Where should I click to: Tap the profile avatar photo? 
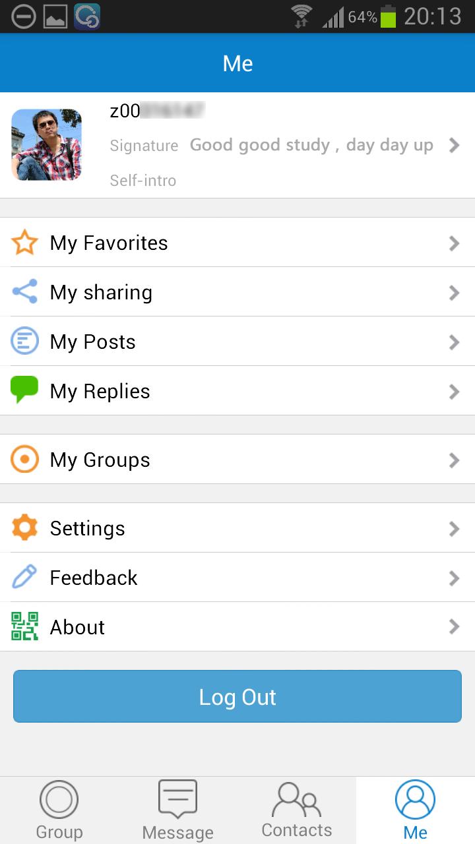tap(47, 145)
